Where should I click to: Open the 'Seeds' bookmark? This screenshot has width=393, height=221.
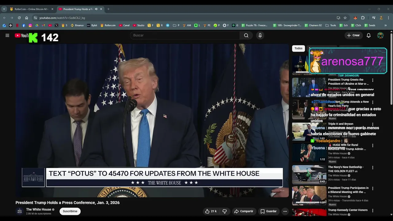[x=370, y=25]
